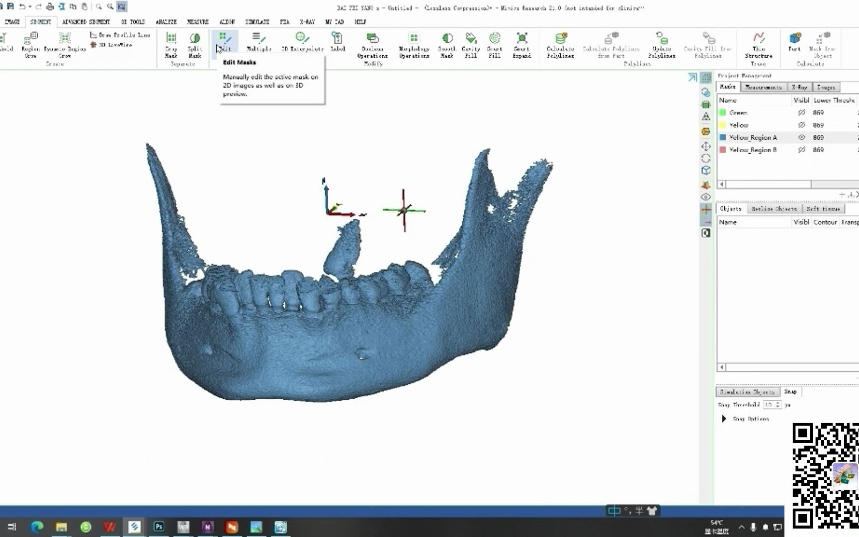The image size is (859, 537).
Task: Hide the Yellow_Region A mask
Action: tap(801, 137)
